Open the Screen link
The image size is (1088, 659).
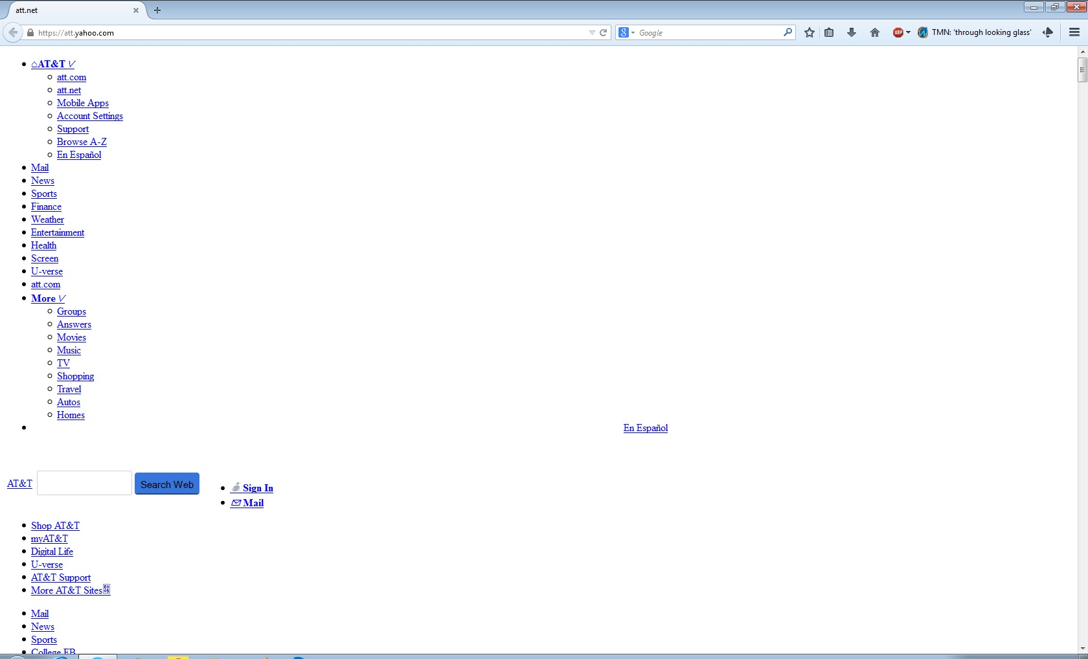[x=45, y=258]
